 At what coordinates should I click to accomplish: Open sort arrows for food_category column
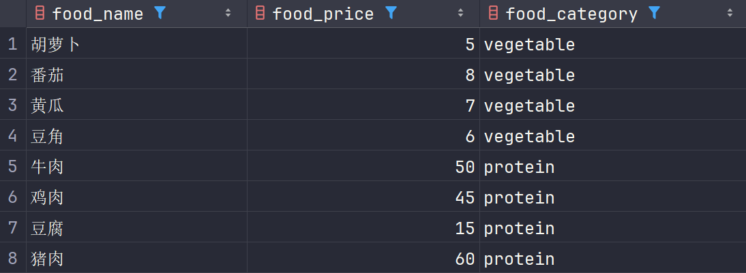click(x=730, y=14)
